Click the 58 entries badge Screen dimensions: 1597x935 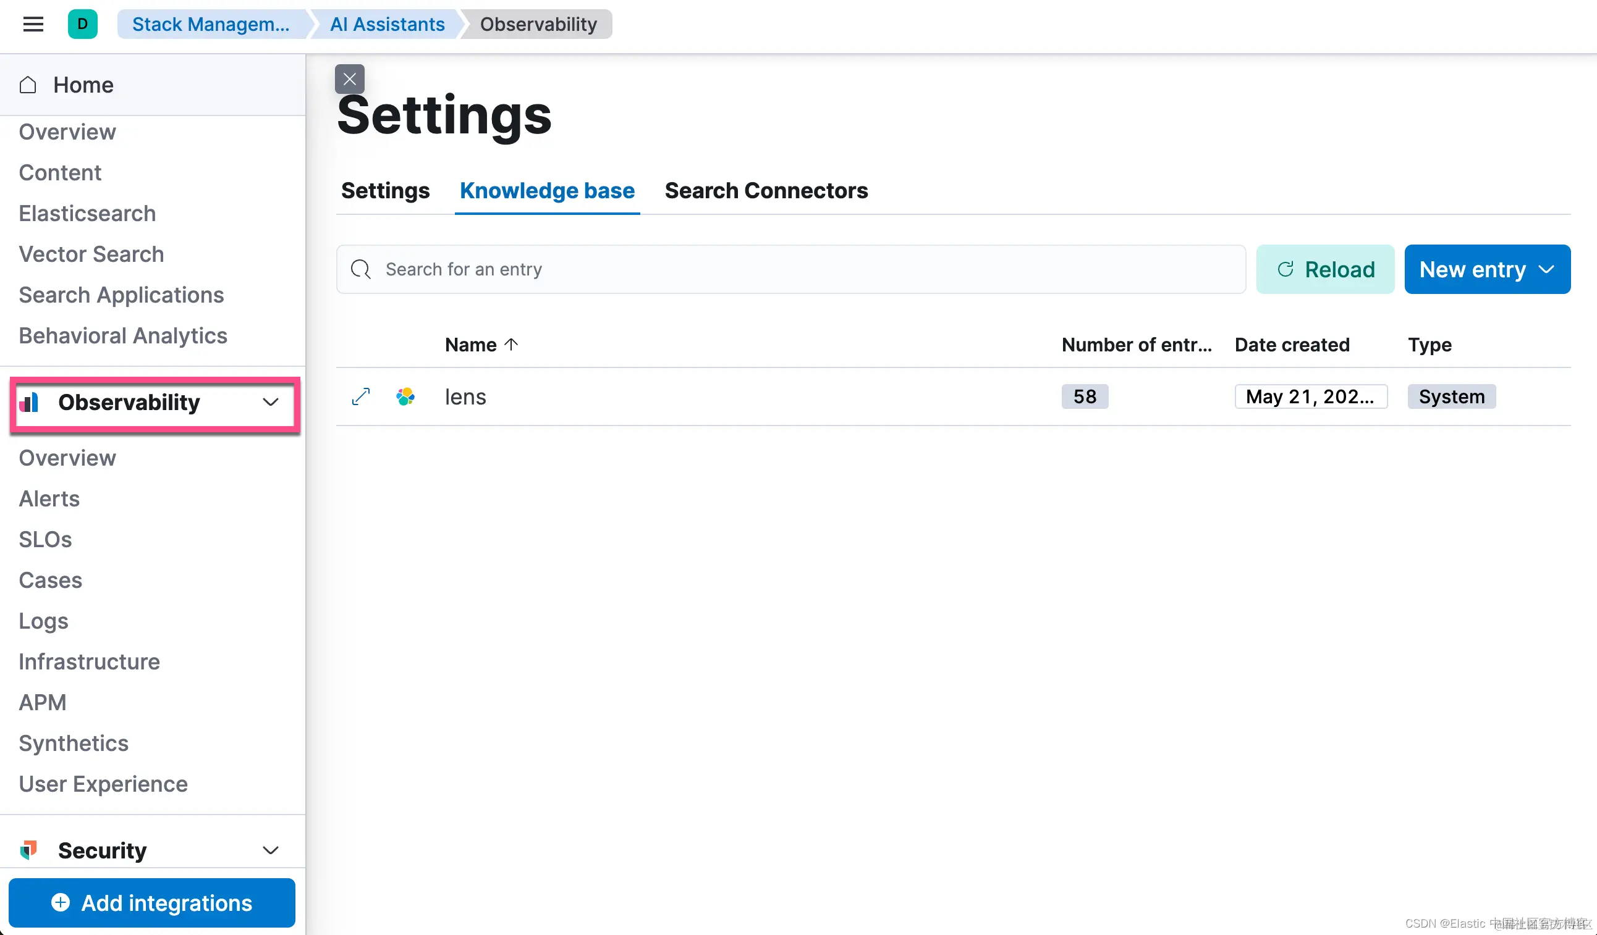tap(1085, 396)
